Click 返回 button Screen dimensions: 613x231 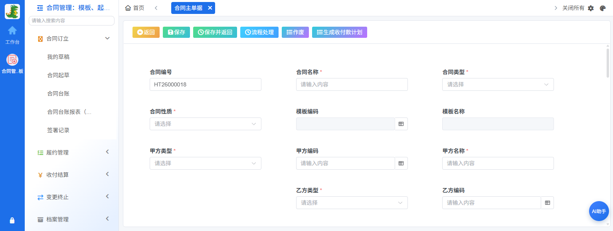point(146,32)
